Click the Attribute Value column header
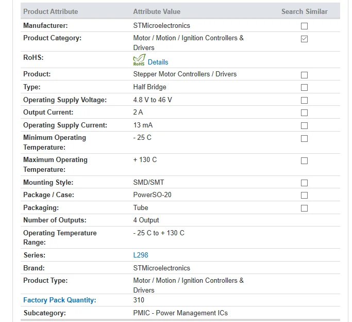The image size is (352, 322). [157, 11]
